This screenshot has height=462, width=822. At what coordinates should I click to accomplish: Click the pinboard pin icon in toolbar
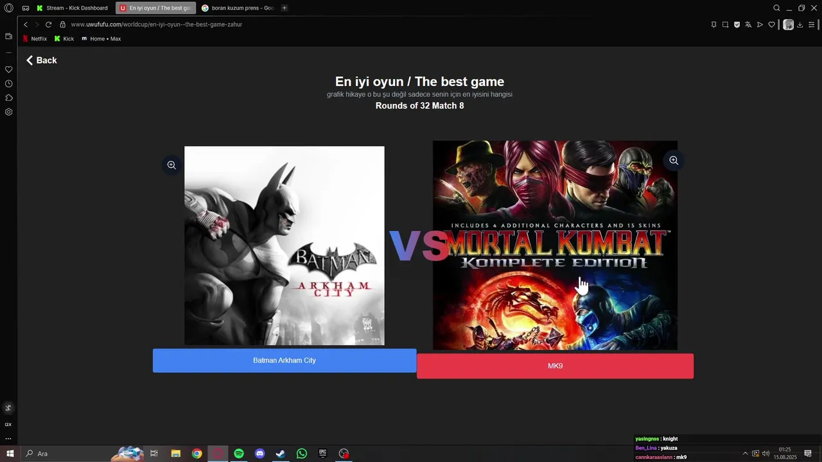(x=713, y=24)
